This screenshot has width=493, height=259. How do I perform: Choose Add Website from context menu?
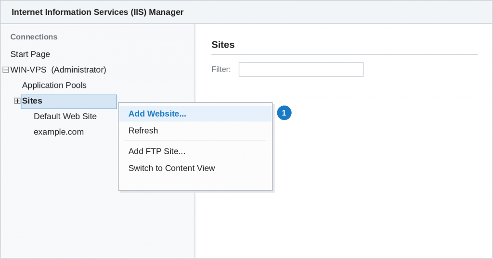point(195,114)
